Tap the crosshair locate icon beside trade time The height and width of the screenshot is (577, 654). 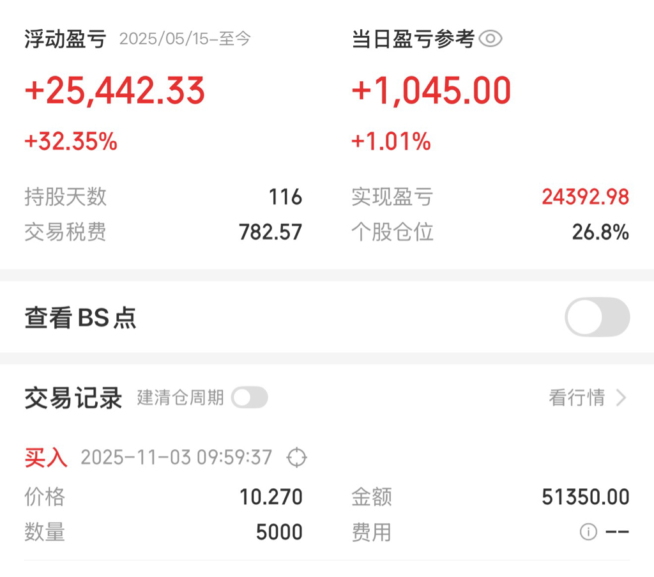coord(296,458)
